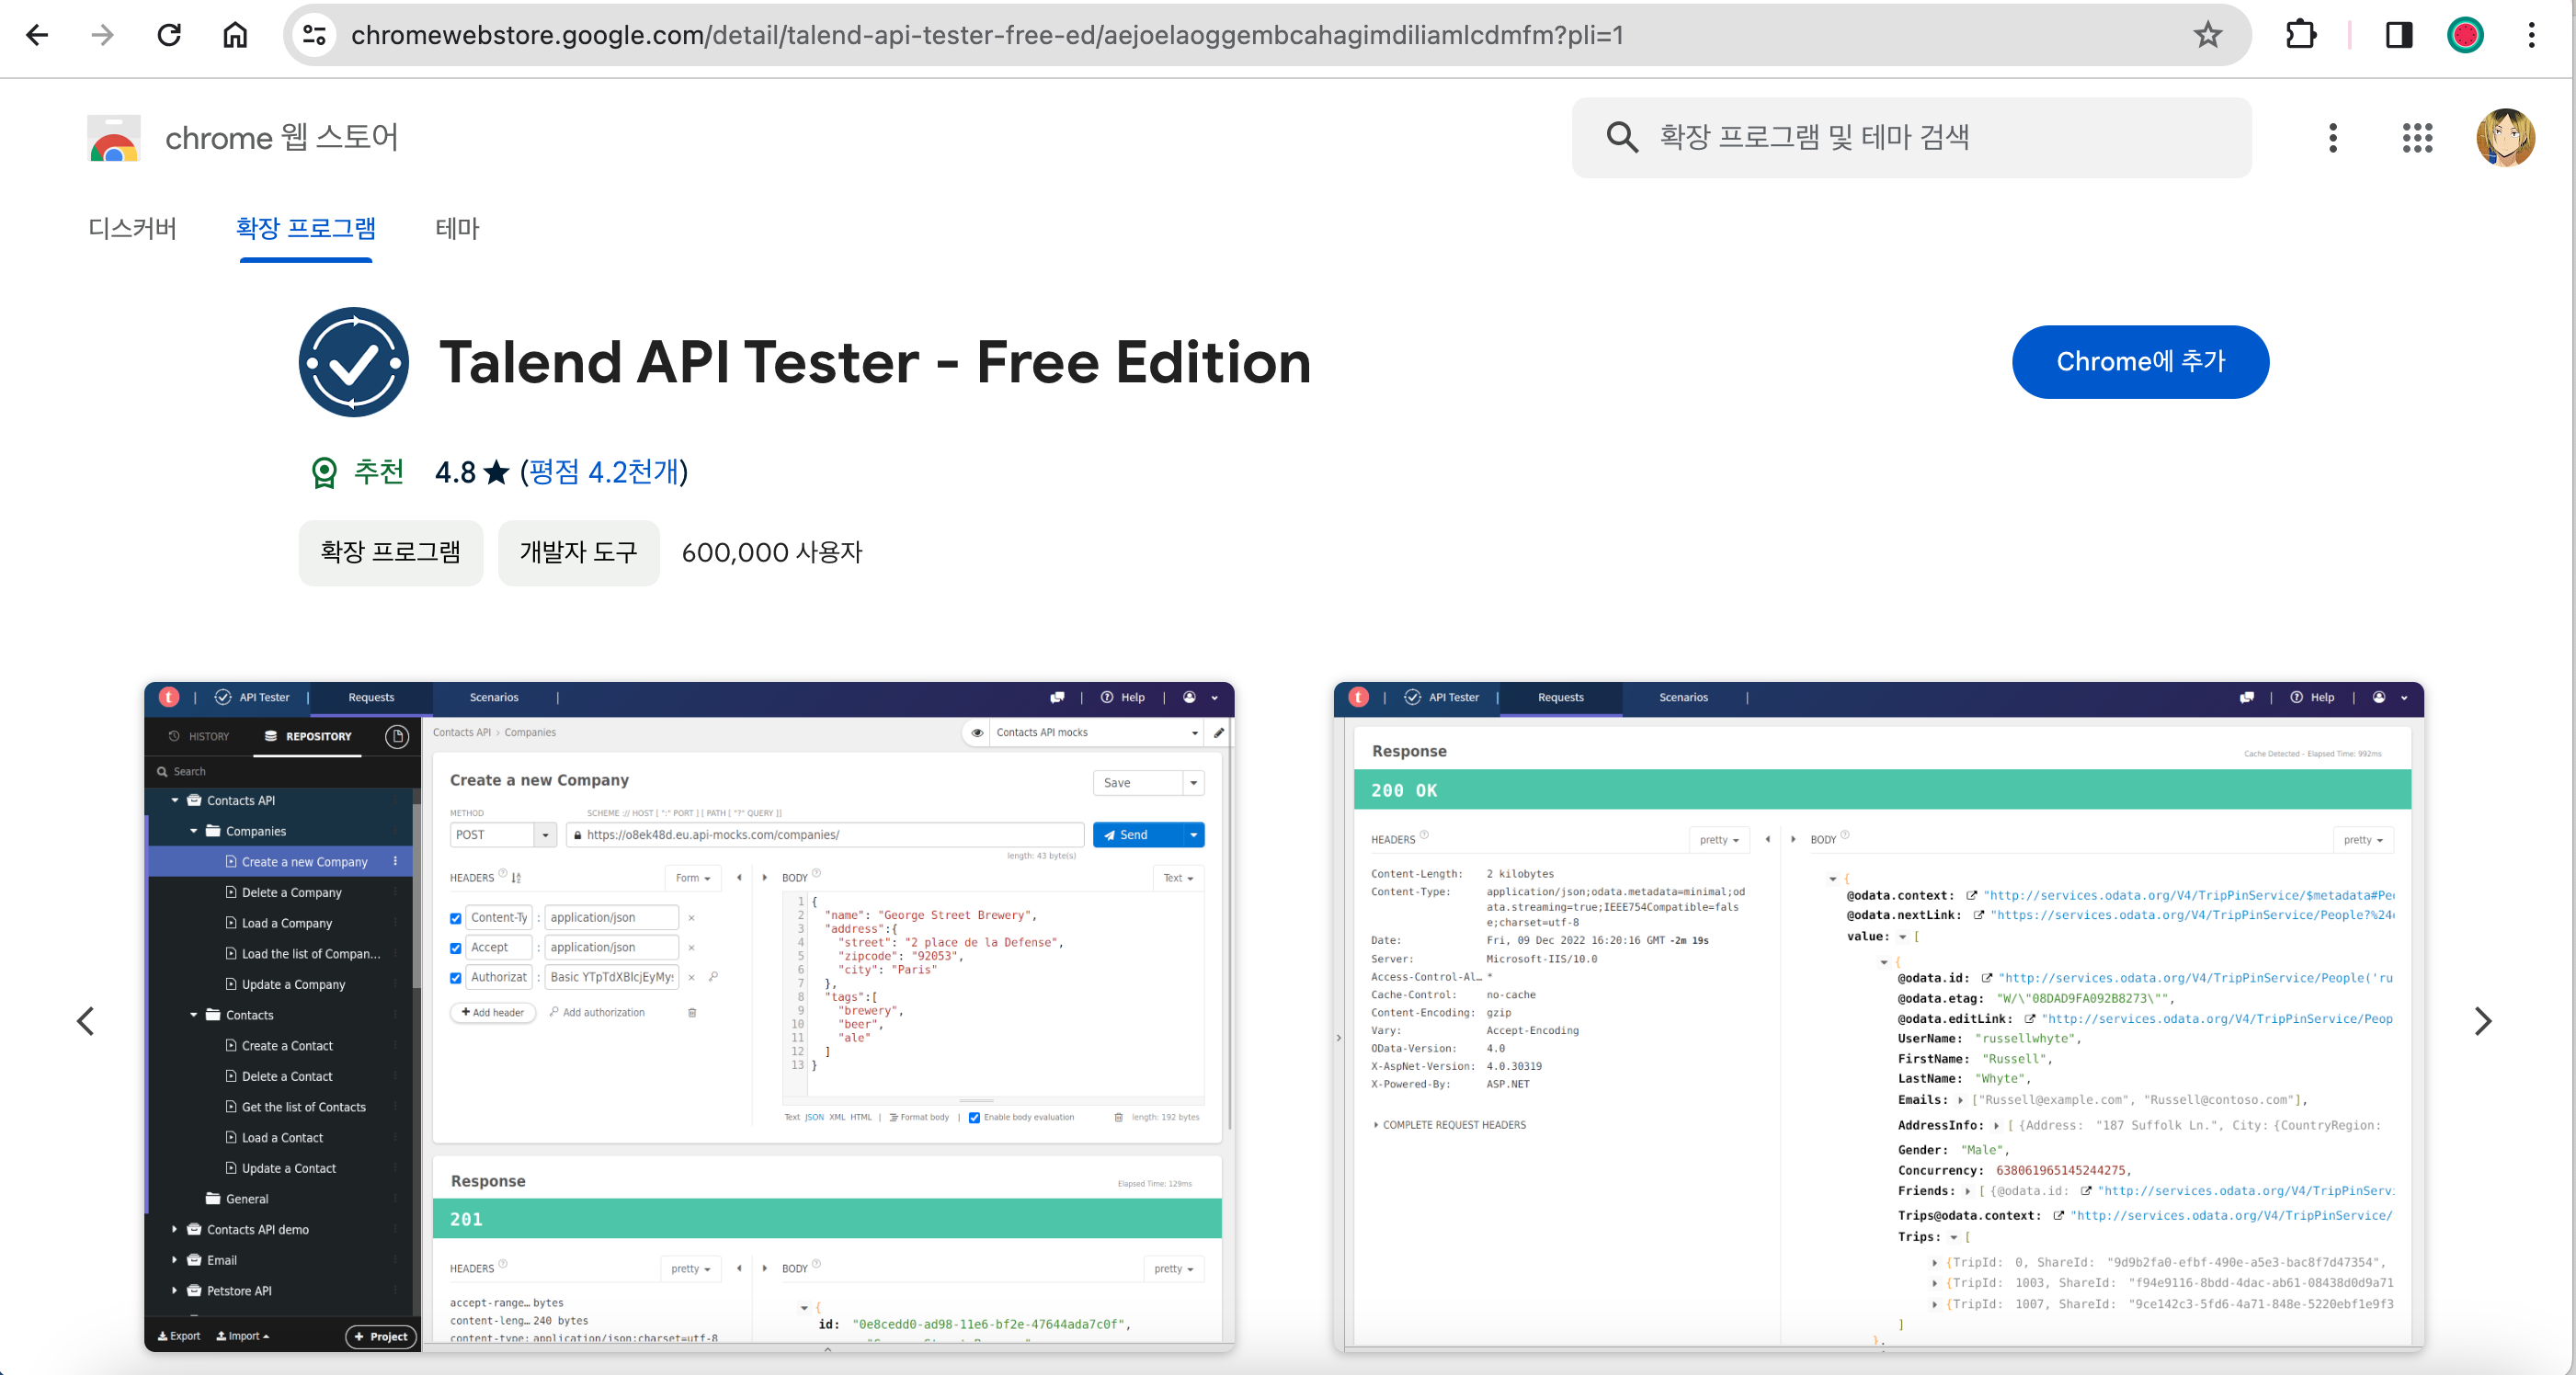
Task: Show previous screenshot with left arrow
Action: pyautogui.click(x=86, y=1021)
